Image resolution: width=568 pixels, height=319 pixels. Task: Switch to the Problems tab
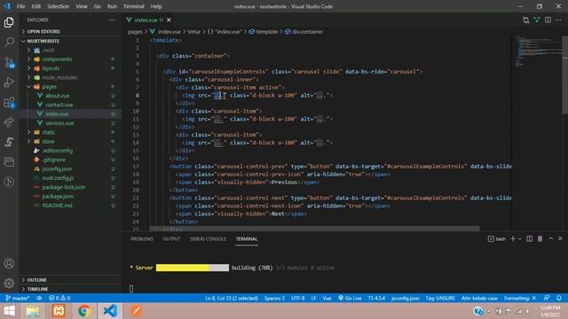click(x=142, y=238)
